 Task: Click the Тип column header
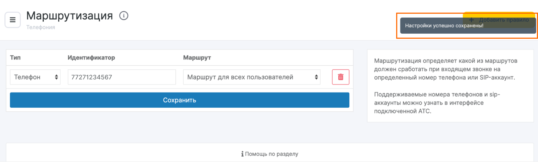pos(15,58)
